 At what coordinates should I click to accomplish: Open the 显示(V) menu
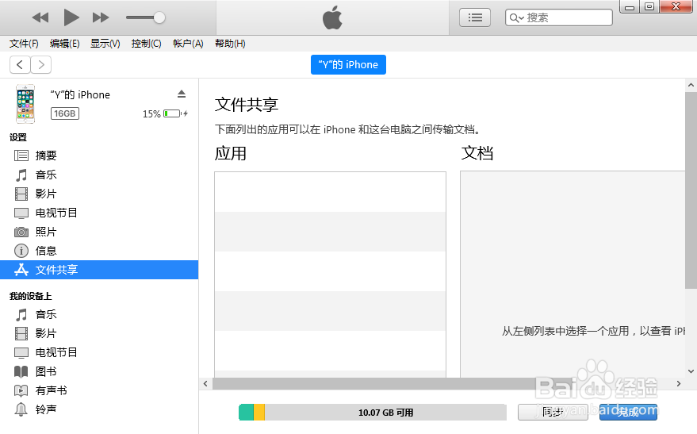[x=105, y=44]
